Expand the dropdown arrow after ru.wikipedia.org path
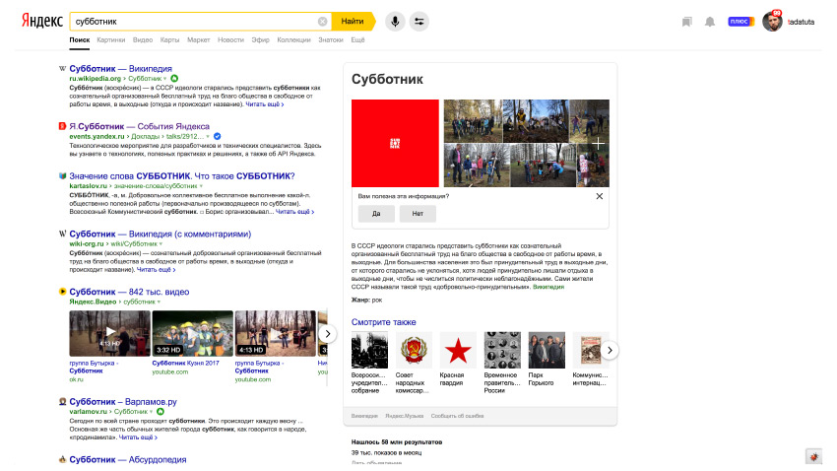Screen dimensions: 837x471 point(165,79)
